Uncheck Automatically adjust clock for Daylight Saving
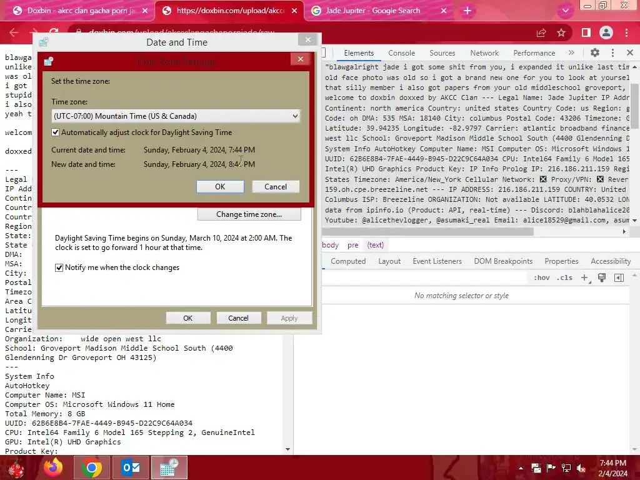This screenshot has height=480, width=640. [56, 132]
